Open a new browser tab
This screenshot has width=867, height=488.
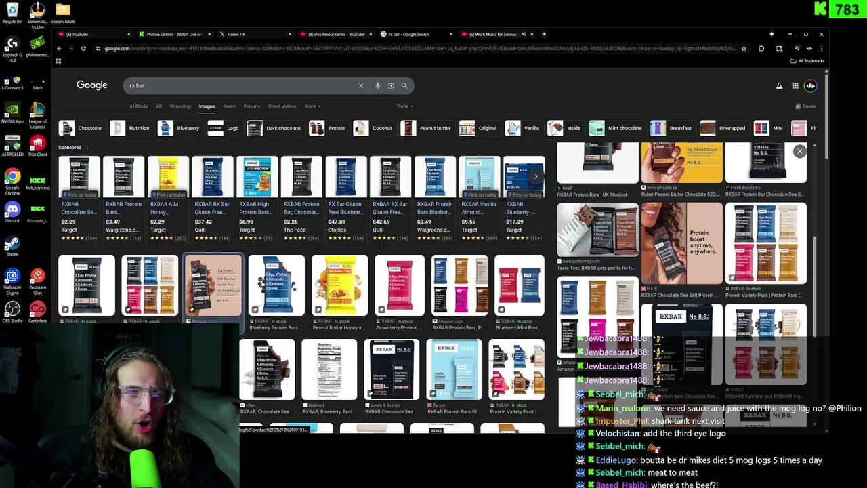tap(544, 34)
